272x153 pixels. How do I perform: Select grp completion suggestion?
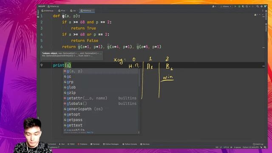click(101, 82)
